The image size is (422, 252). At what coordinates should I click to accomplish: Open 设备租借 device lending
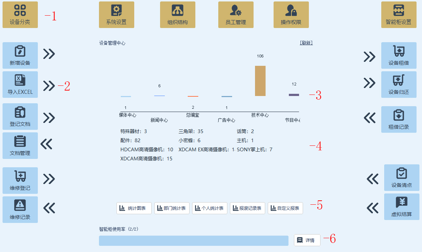(399, 55)
